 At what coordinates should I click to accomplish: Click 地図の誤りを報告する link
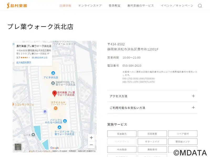pos(87,151)
